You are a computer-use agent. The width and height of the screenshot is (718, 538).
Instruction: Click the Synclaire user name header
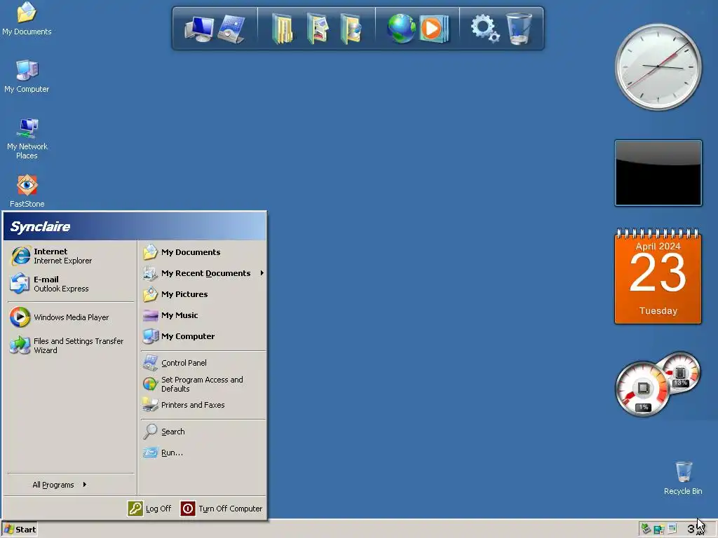40,226
